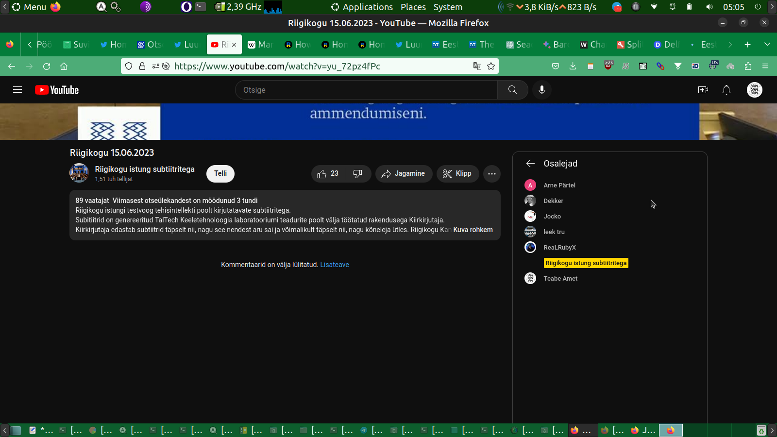Image resolution: width=777 pixels, height=437 pixels.
Task: Open the account avatar menu
Action: pos(755,90)
